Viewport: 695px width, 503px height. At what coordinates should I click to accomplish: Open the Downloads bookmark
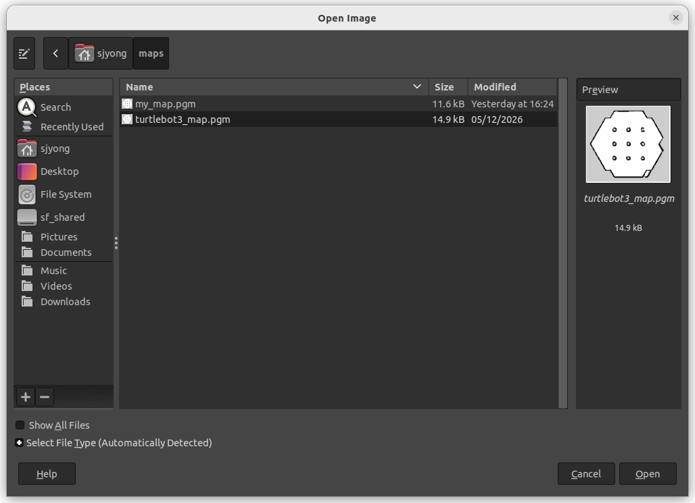click(64, 302)
